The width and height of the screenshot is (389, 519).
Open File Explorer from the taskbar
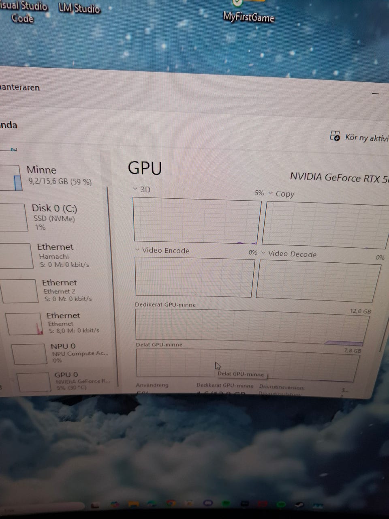tap(133, 504)
